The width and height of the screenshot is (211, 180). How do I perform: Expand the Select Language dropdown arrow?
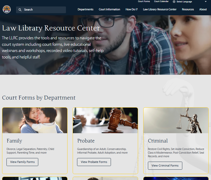(206, 2)
